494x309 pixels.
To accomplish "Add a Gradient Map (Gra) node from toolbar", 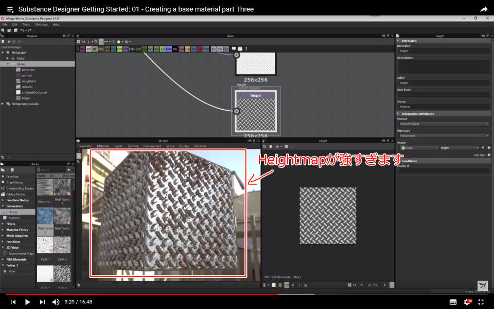I will click(144, 49).
